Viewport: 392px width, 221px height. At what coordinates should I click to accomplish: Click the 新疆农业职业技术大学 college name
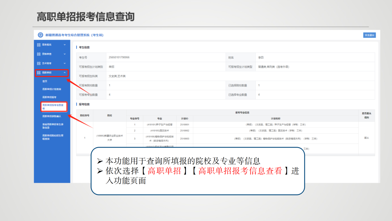point(109,137)
